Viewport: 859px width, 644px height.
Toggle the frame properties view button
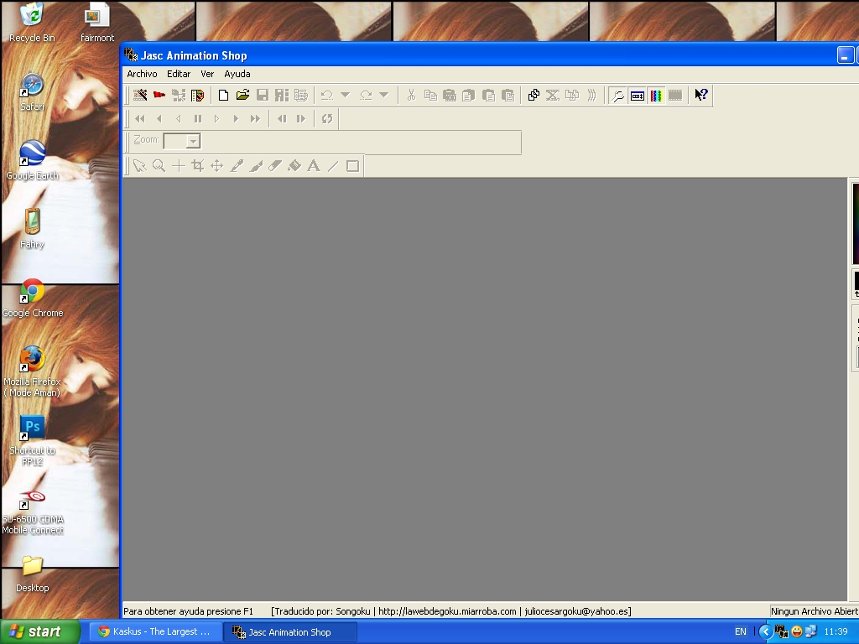tap(638, 96)
